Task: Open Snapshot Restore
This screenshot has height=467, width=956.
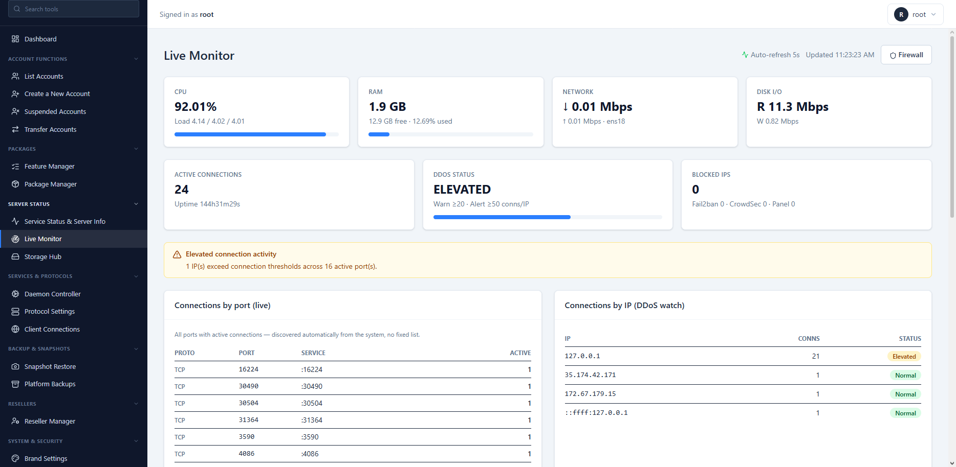Action: [74, 366]
